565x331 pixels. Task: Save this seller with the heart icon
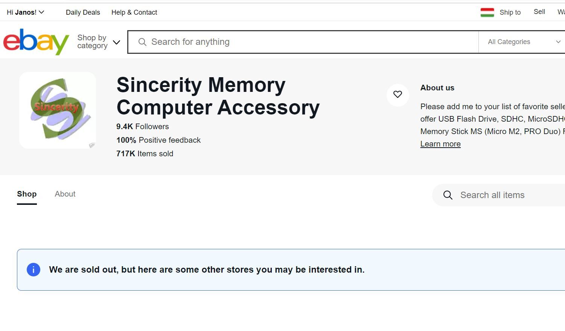[397, 95]
